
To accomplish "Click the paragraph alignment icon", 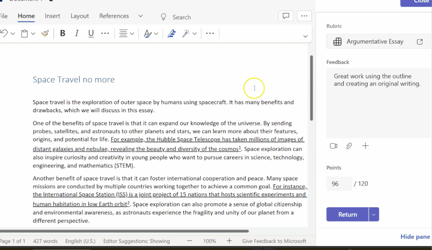I will tap(123, 34).
